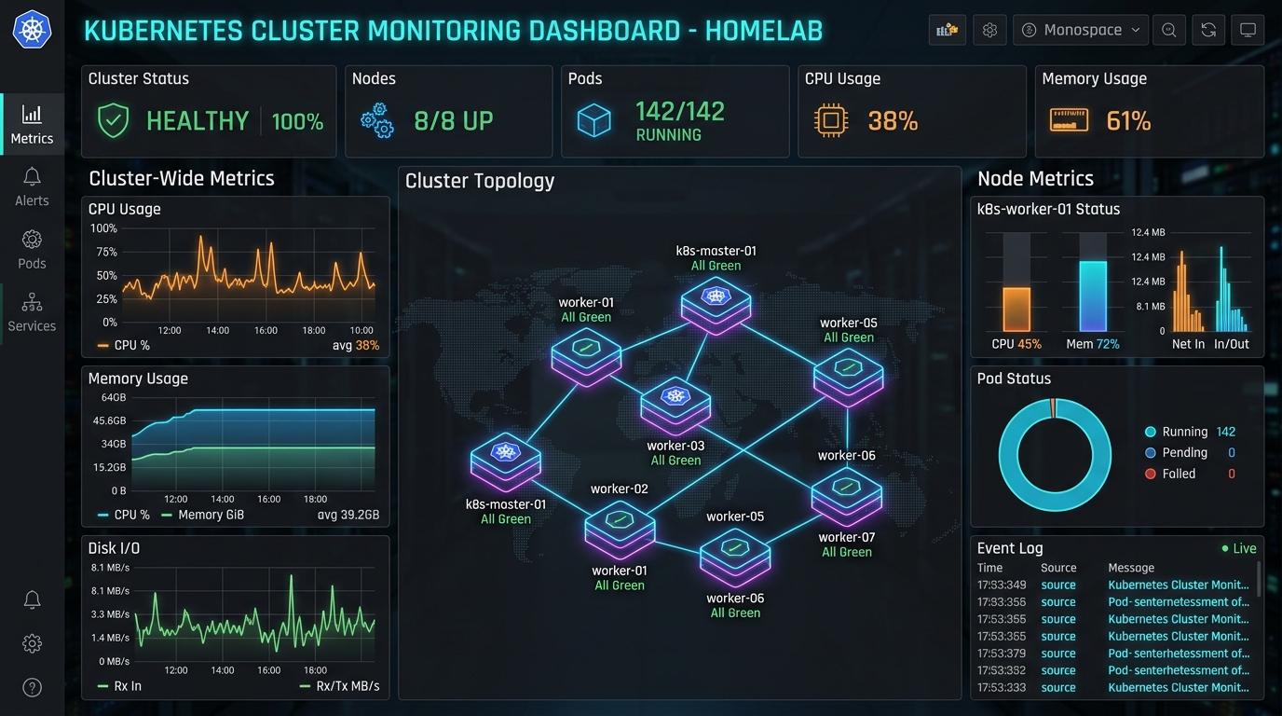The image size is (1282, 716).
Task: Click the unlabeled bell icon below Services
Action: click(32, 599)
